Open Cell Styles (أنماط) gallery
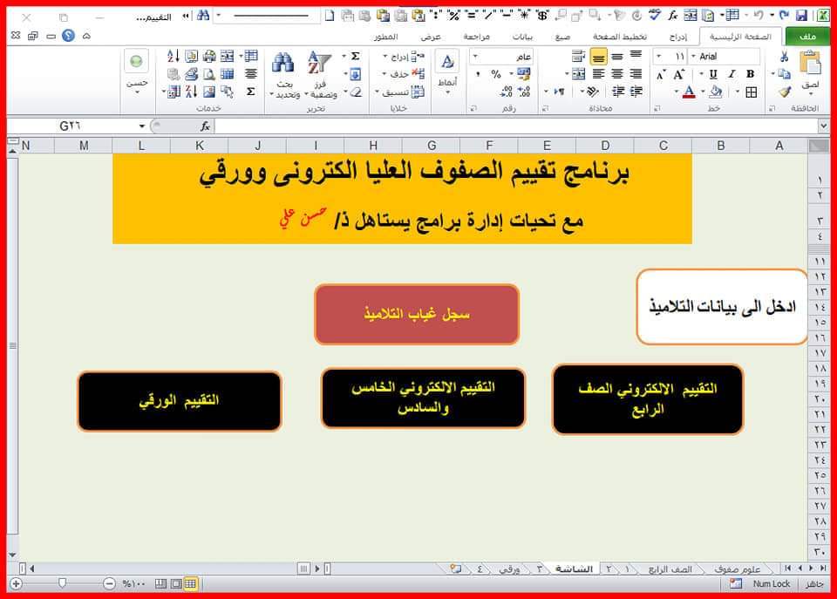The width and height of the screenshot is (837, 599). (447, 65)
